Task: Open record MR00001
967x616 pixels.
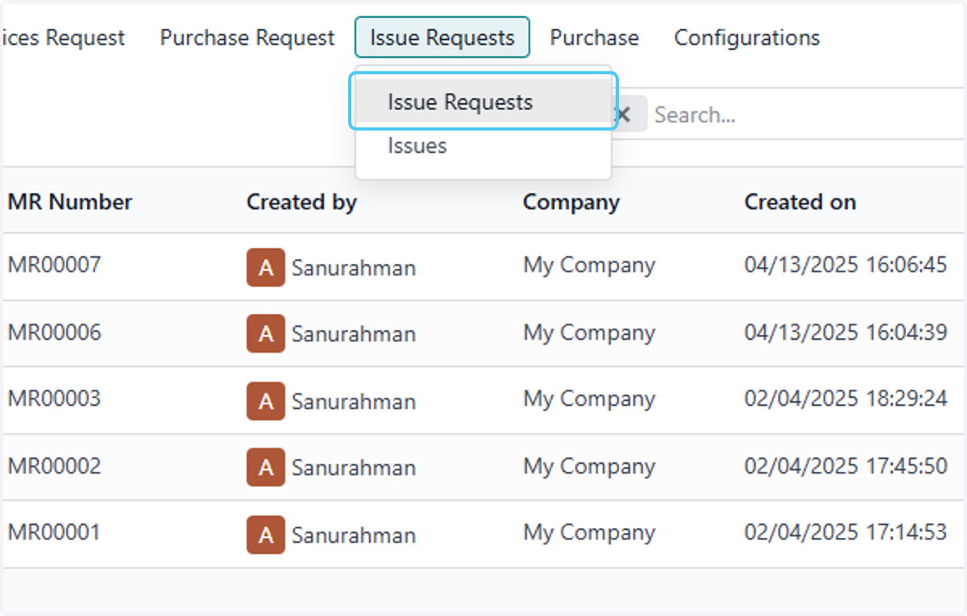Action: (x=54, y=533)
